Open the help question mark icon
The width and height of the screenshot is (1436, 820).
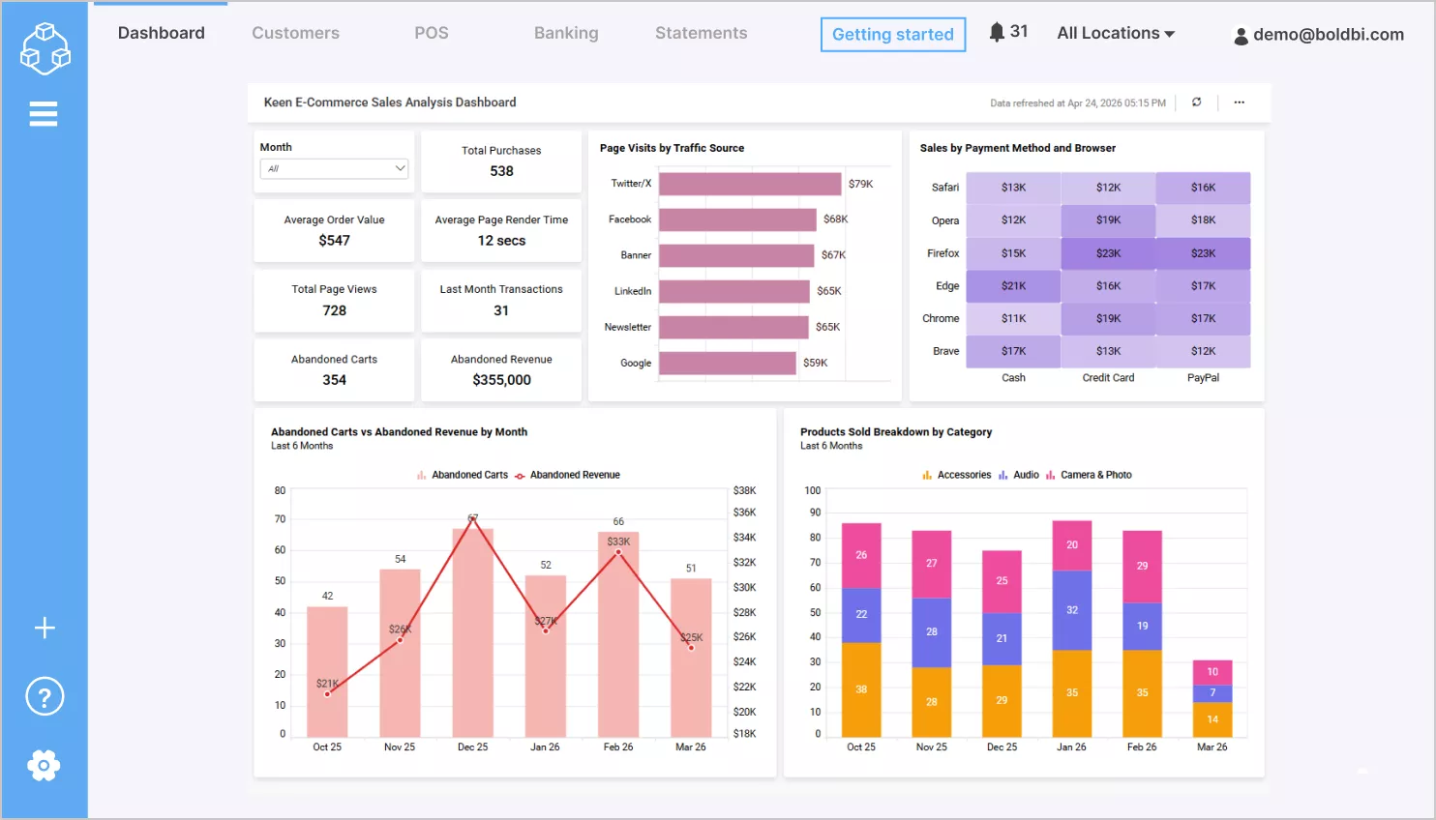click(45, 696)
